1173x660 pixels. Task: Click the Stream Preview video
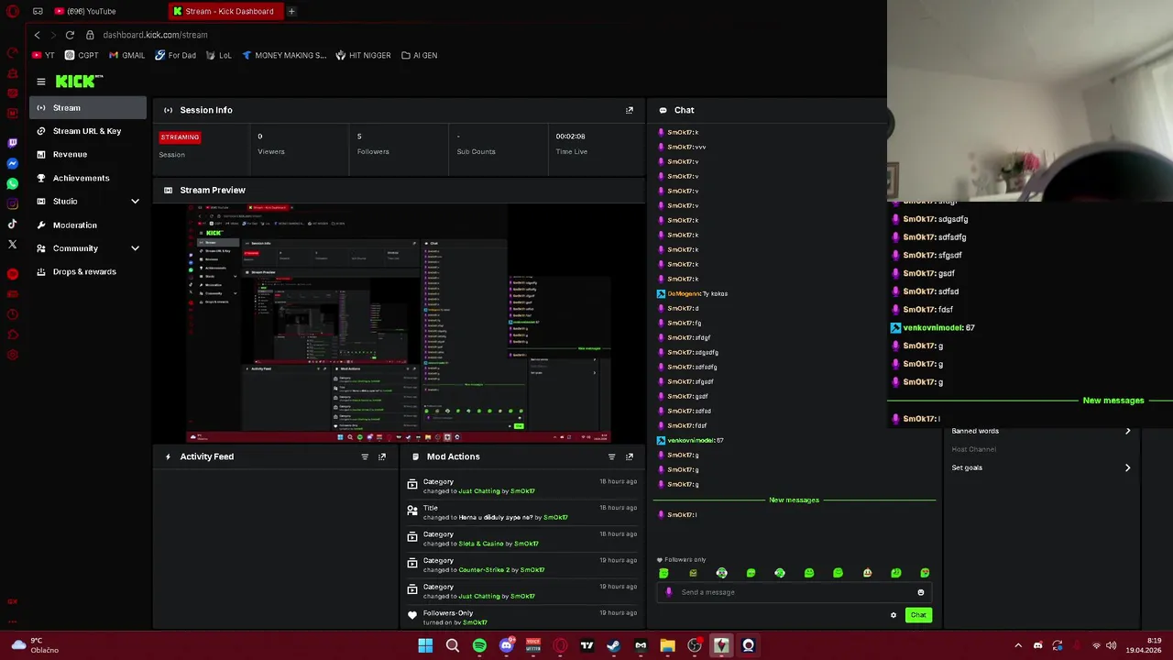click(x=399, y=323)
